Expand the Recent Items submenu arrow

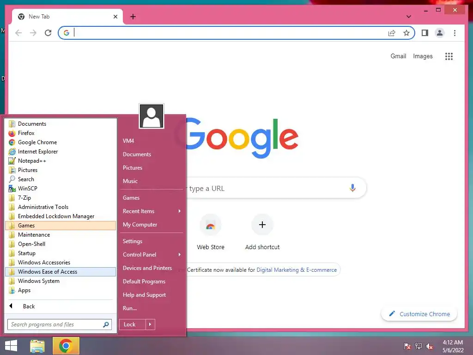tap(180, 211)
